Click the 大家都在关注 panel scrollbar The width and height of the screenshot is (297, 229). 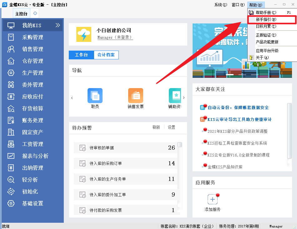pos(289,131)
